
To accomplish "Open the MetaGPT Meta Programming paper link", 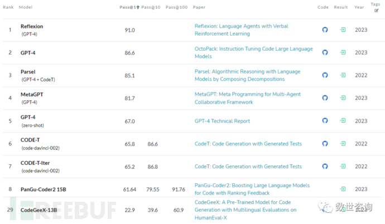I will (x=247, y=98).
